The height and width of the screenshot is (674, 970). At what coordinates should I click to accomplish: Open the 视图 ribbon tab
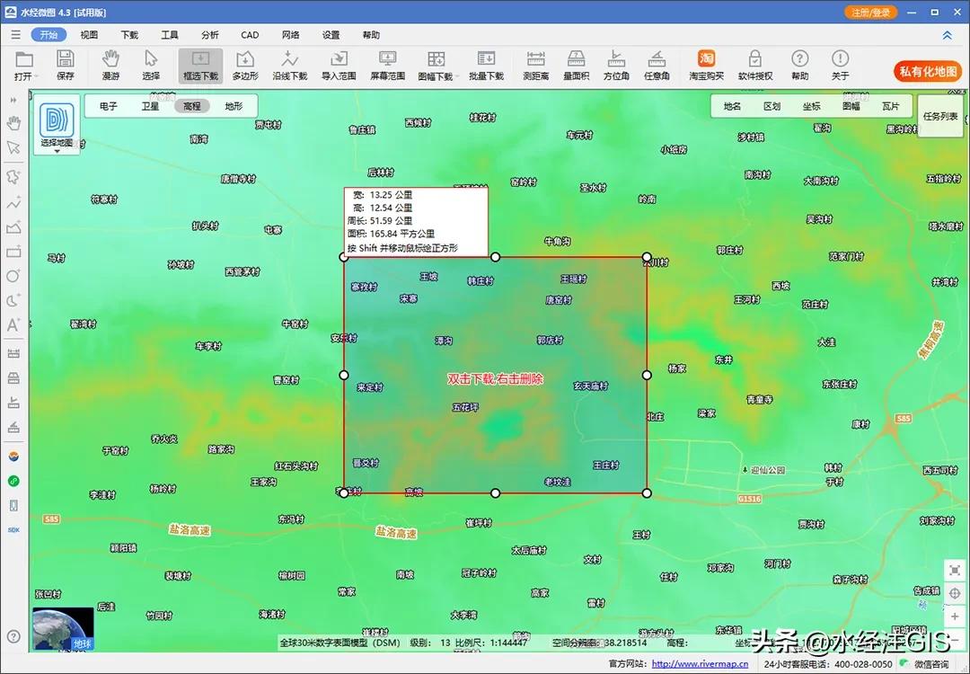point(89,35)
